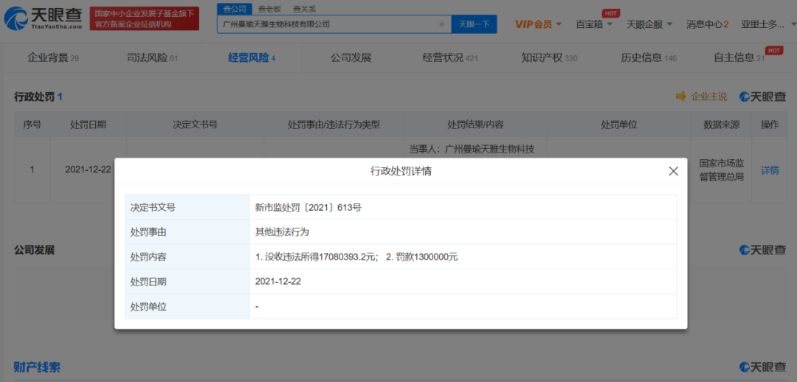Open 消息中心 notifications
The height and width of the screenshot is (382, 797).
707,24
